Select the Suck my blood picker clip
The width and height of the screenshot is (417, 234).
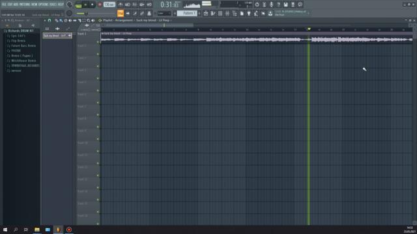pos(57,36)
